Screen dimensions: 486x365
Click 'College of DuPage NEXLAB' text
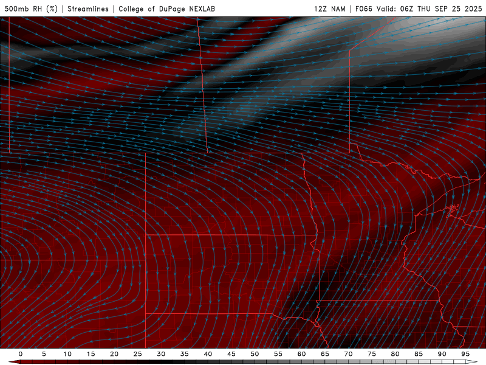(166, 9)
